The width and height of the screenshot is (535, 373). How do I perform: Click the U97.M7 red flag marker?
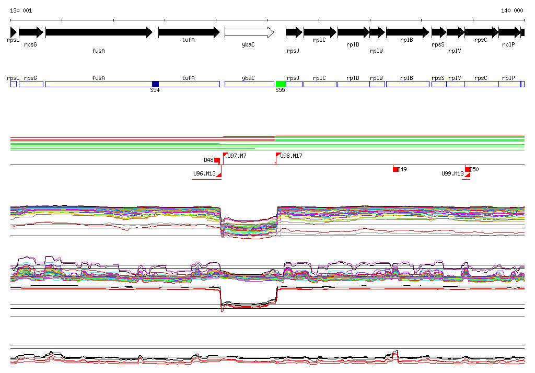coord(226,155)
